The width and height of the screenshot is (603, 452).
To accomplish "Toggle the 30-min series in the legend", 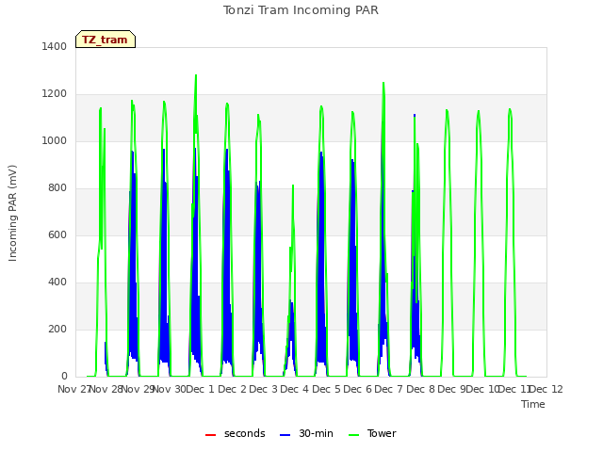I will (306, 433).
